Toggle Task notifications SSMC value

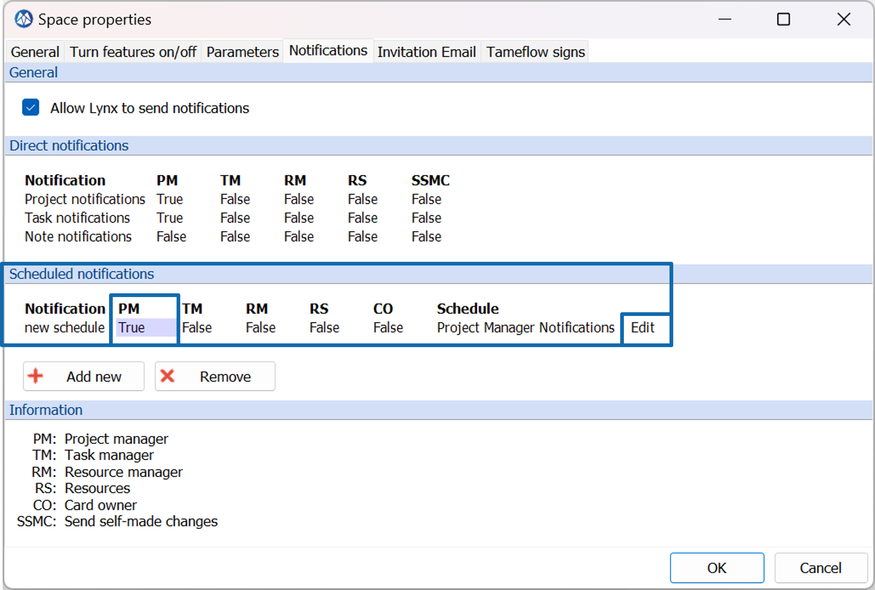pos(427,218)
